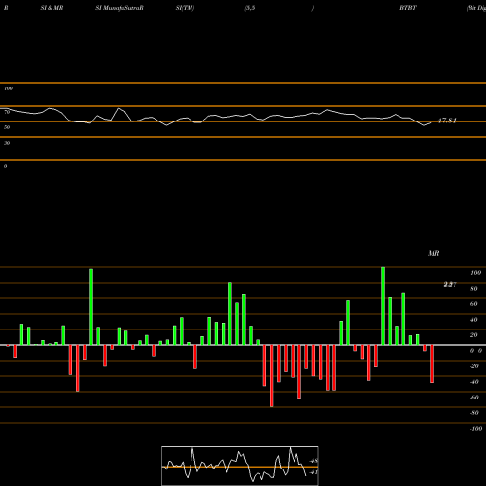Click the RSI axis label 70
The width and height of the screenshot is (486, 486).
point(7,112)
